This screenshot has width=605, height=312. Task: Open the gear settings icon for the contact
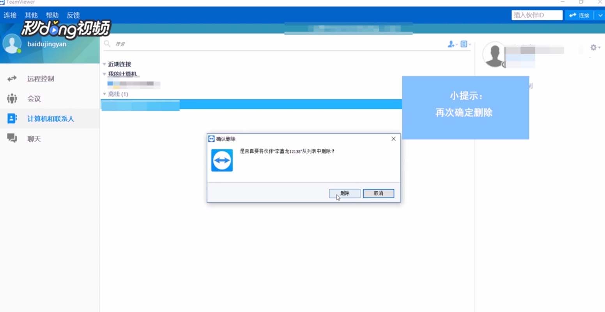(x=594, y=47)
